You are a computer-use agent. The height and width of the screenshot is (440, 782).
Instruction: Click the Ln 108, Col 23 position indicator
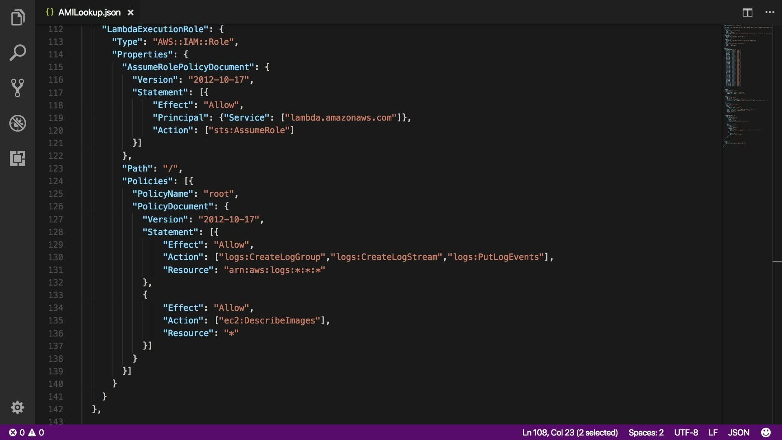[x=570, y=432]
